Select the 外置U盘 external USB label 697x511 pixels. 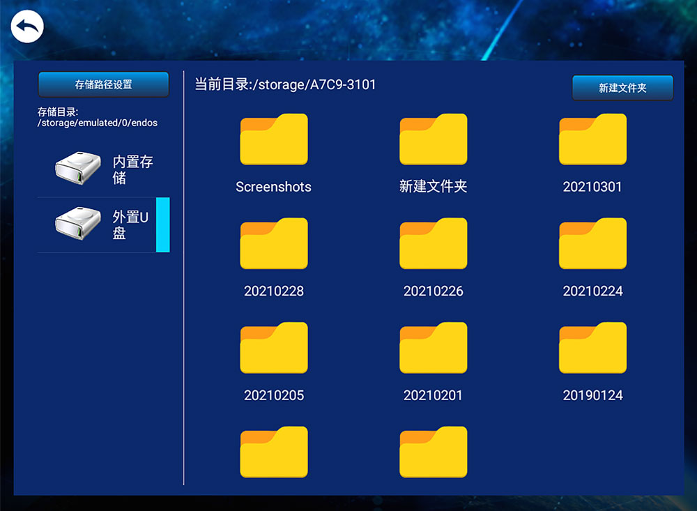coord(130,225)
